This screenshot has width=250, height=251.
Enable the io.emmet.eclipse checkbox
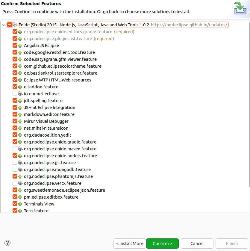coord(15,94)
